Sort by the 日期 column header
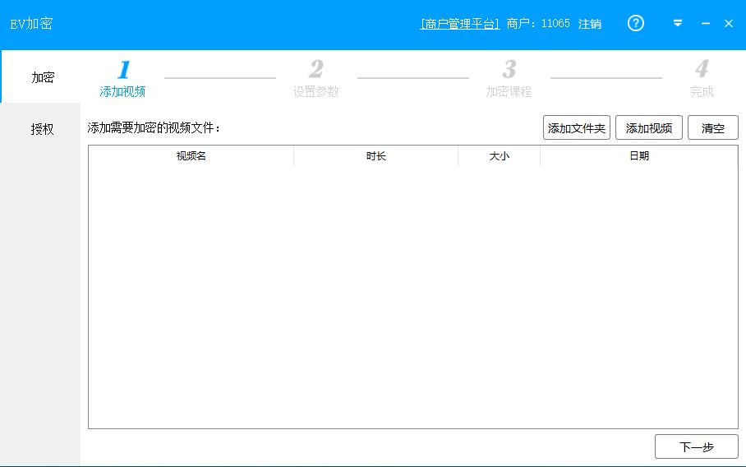This screenshot has width=746, height=467. pos(638,156)
